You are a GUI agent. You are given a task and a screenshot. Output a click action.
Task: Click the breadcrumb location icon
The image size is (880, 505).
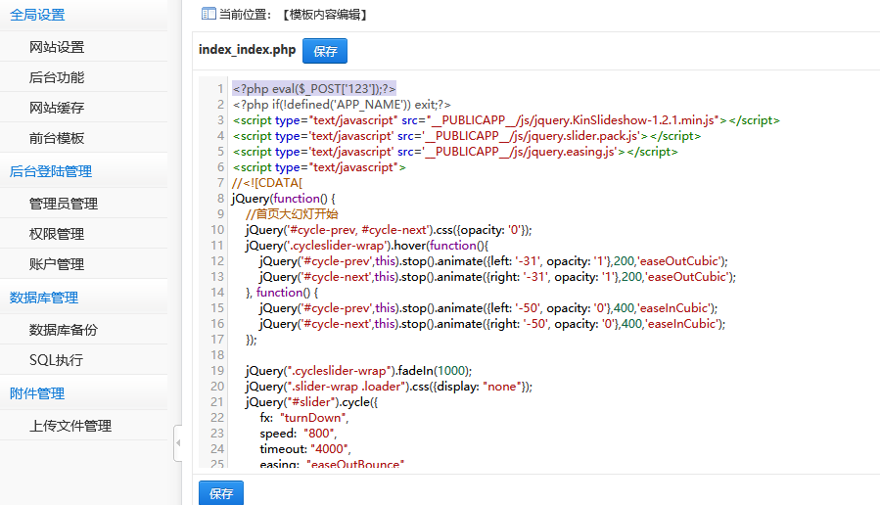pos(208,14)
